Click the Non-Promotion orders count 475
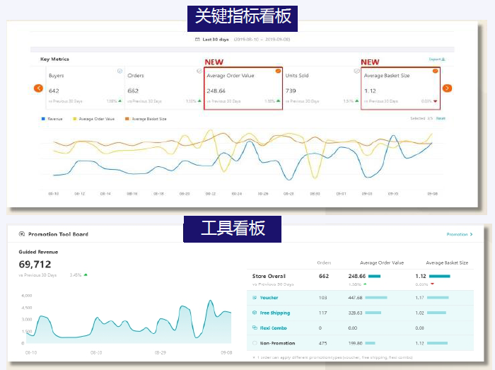Viewport: 495px width, 370px height. 322,343
